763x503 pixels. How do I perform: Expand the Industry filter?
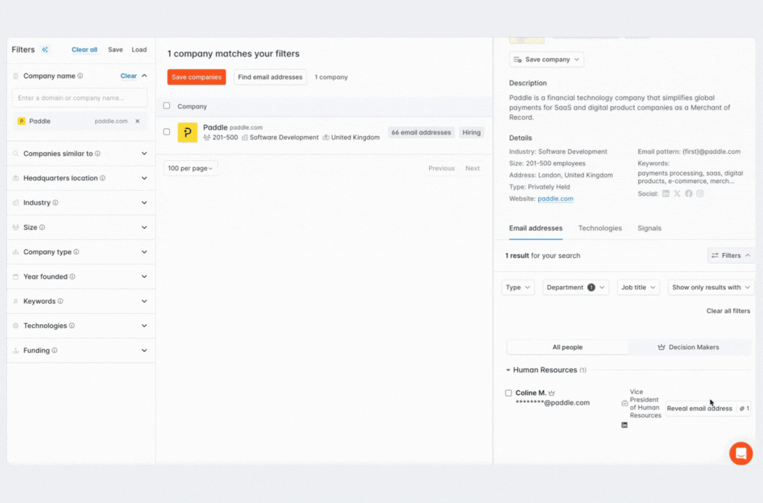[x=144, y=203]
